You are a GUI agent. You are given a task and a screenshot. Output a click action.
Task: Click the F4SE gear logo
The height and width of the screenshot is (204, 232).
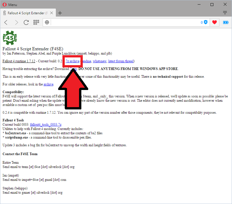10,38
